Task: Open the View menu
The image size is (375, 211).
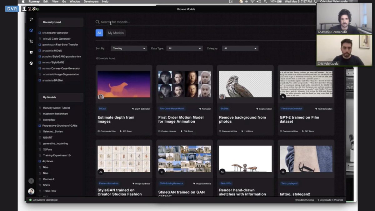Action: pyautogui.click(x=55, y=2)
